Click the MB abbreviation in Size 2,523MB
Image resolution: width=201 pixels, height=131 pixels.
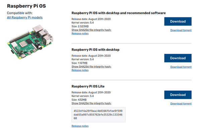[86, 26]
